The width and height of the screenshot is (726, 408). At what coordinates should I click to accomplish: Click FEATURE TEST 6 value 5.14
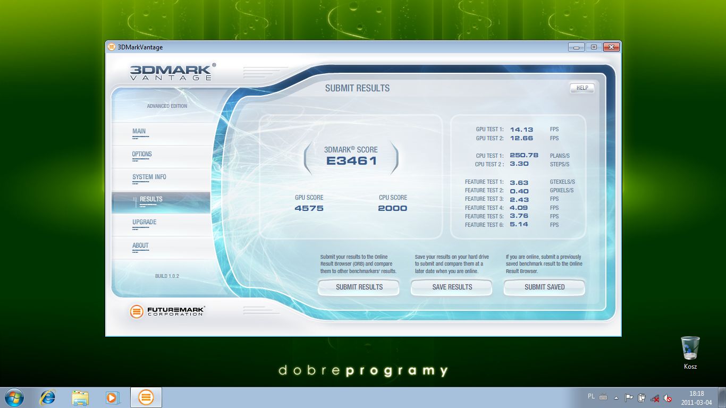coord(519,225)
